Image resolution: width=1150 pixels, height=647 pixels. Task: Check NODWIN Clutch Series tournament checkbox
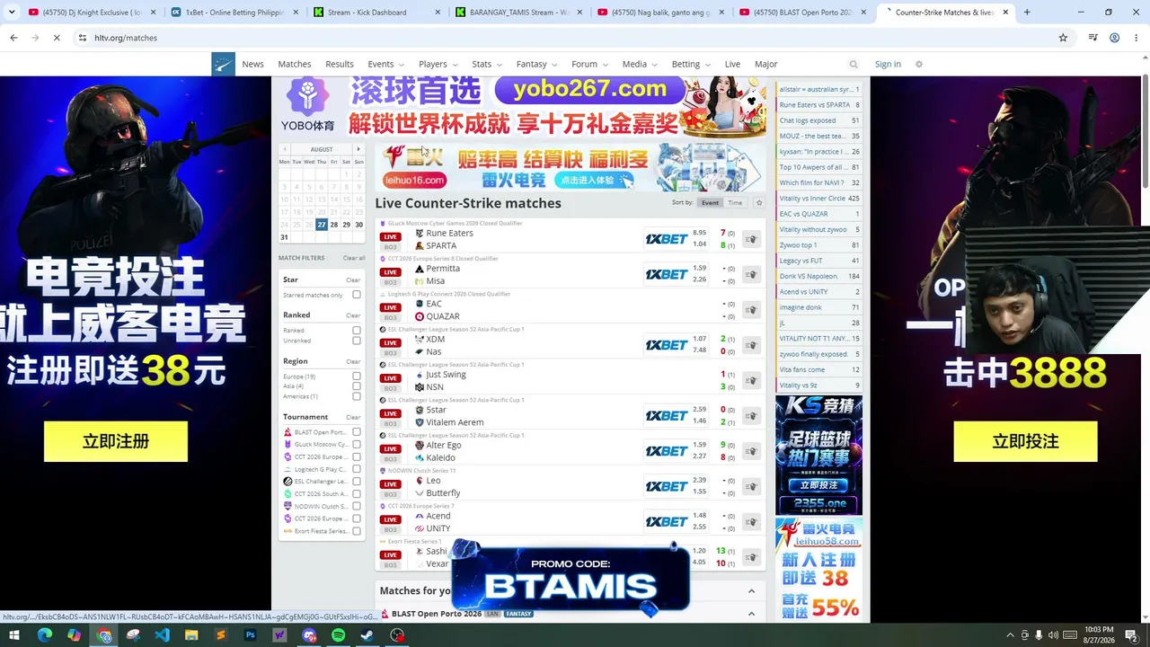357,506
